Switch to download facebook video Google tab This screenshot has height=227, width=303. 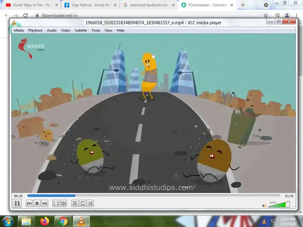pyautogui.click(x=149, y=5)
